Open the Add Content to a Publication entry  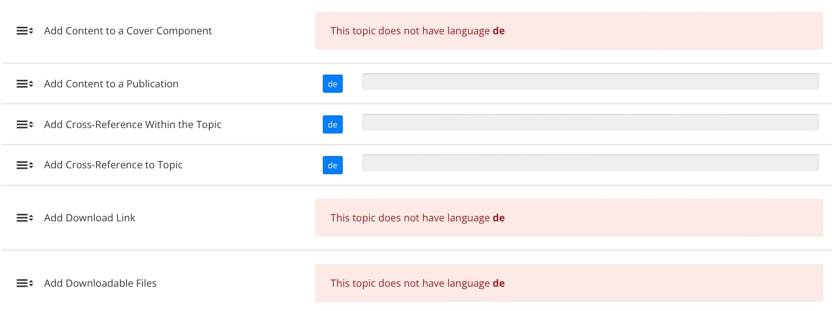pyautogui.click(x=111, y=84)
